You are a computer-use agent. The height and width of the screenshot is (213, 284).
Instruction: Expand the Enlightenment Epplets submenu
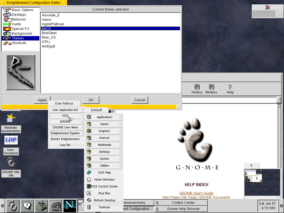point(67,133)
